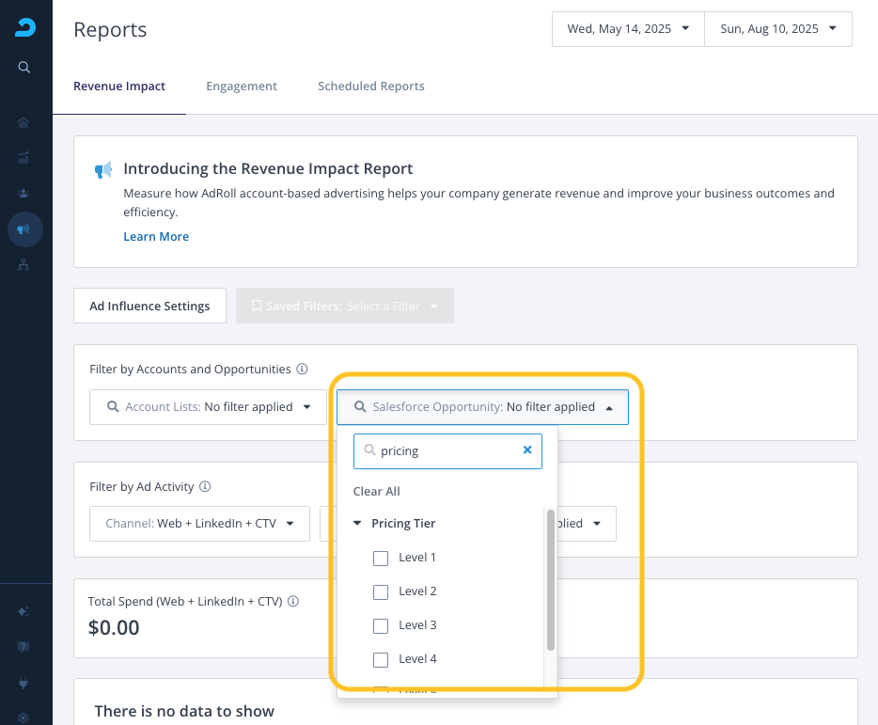The height and width of the screenshot is (725, 878).
Task: Open the sidebar org hierarchy icon
Action: (x=23, y=265)
